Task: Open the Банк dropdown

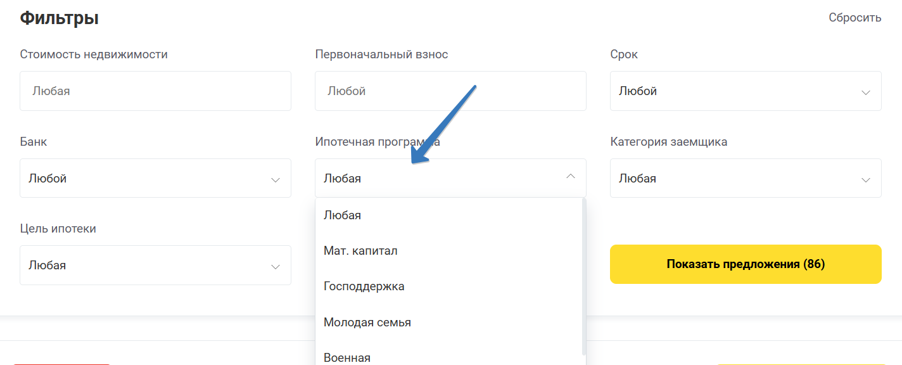Action: point(155,178)
